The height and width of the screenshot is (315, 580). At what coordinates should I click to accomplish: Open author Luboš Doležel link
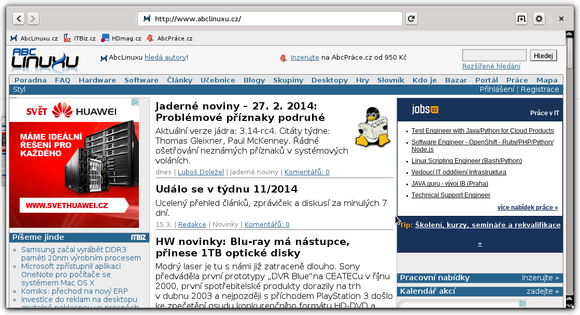[201, 172]
